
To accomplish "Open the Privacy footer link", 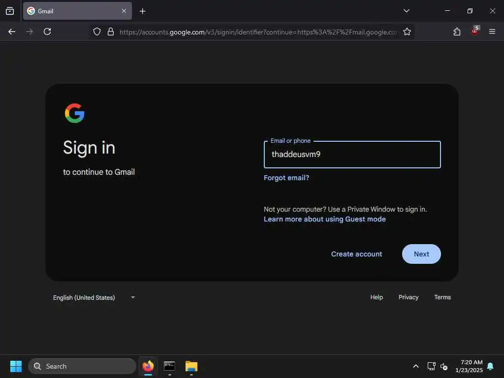I will [x=408, y=297].
